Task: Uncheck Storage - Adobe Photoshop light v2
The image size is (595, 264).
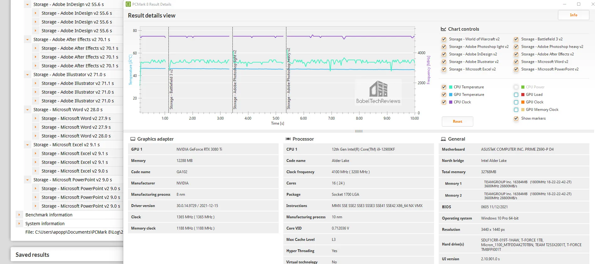Action: pyautogui.click(x=444, y=47)
